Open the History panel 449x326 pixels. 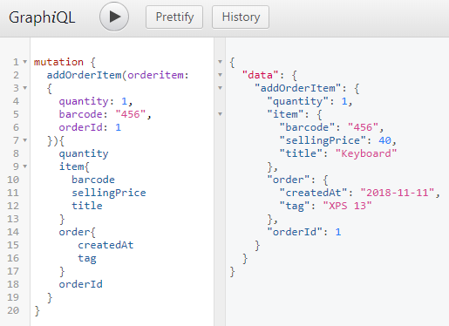tap(241, 17)
